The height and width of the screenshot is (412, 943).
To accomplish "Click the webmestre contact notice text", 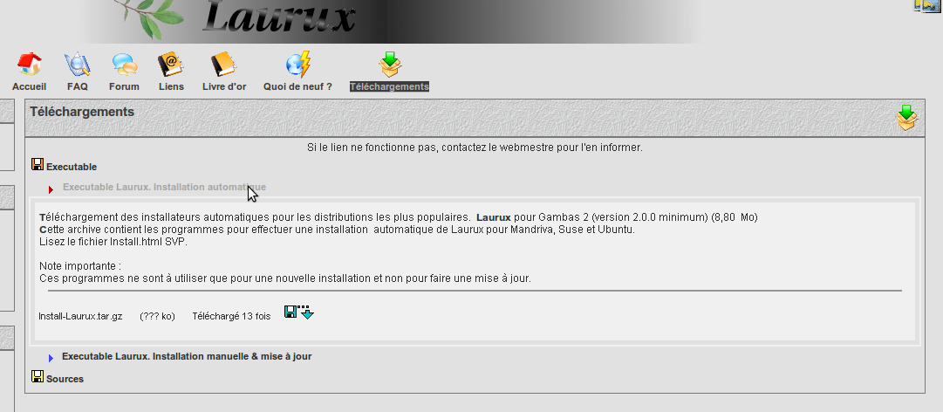I will click(475, 147).
